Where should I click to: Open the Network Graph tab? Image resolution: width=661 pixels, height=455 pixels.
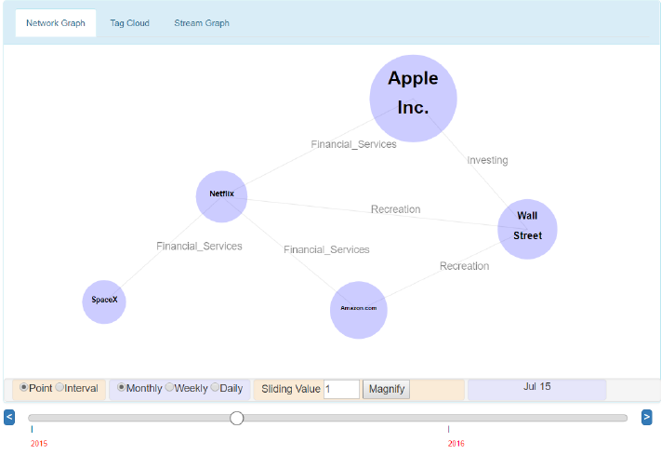tap(56, 23)
